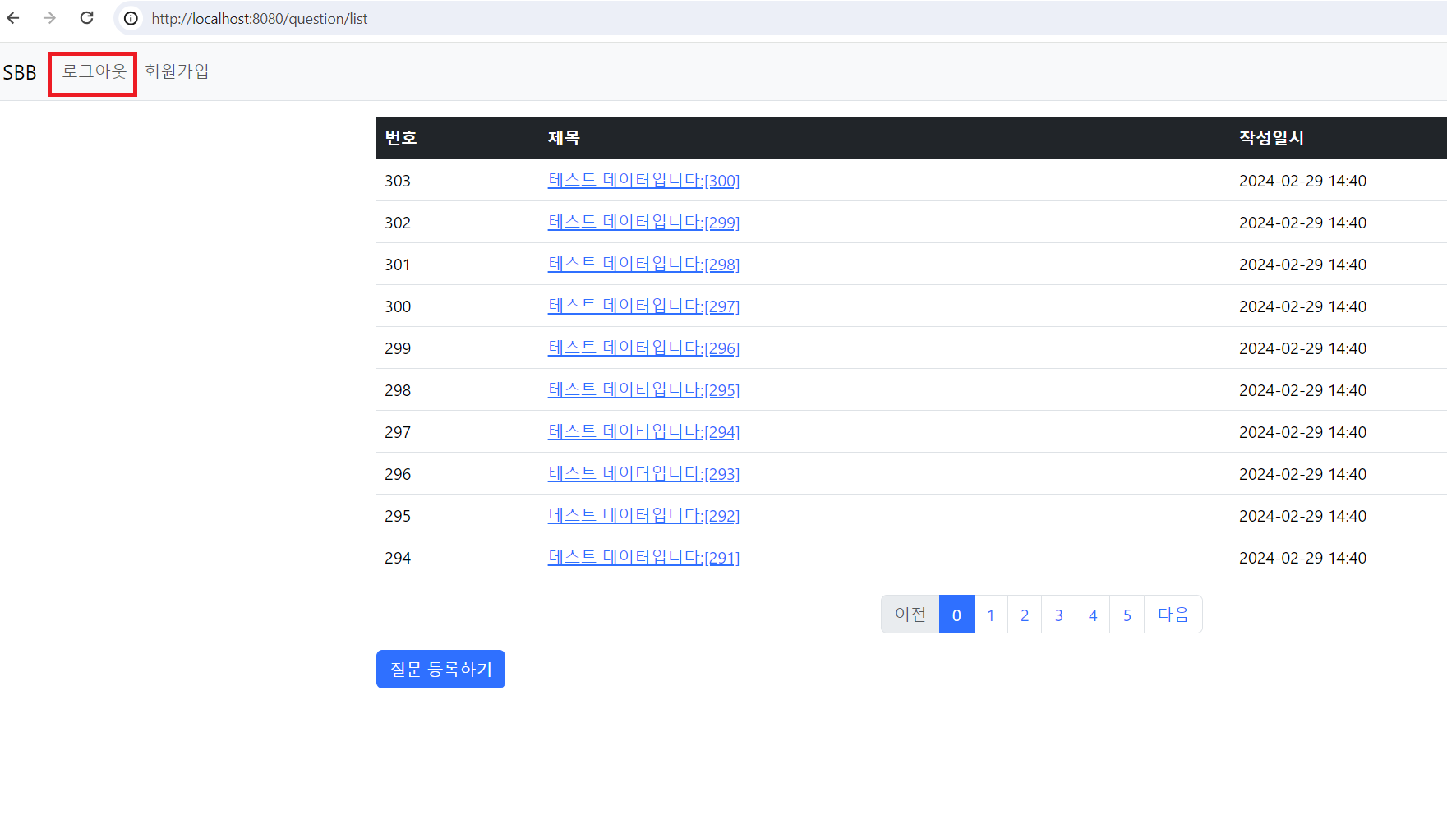Click the date in row 298
The image size is (1447, 838).
(x=1302, y=390)
